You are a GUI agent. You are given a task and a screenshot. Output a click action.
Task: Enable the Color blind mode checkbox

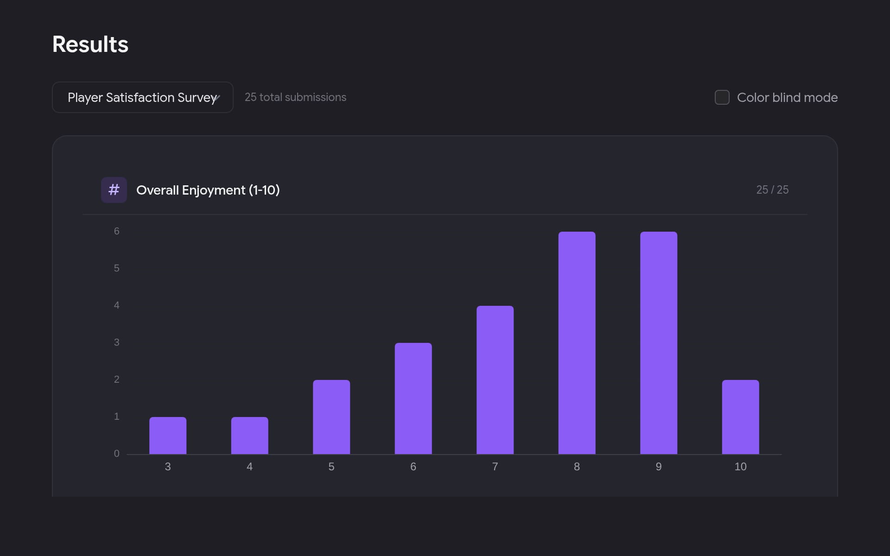point(722,97)
